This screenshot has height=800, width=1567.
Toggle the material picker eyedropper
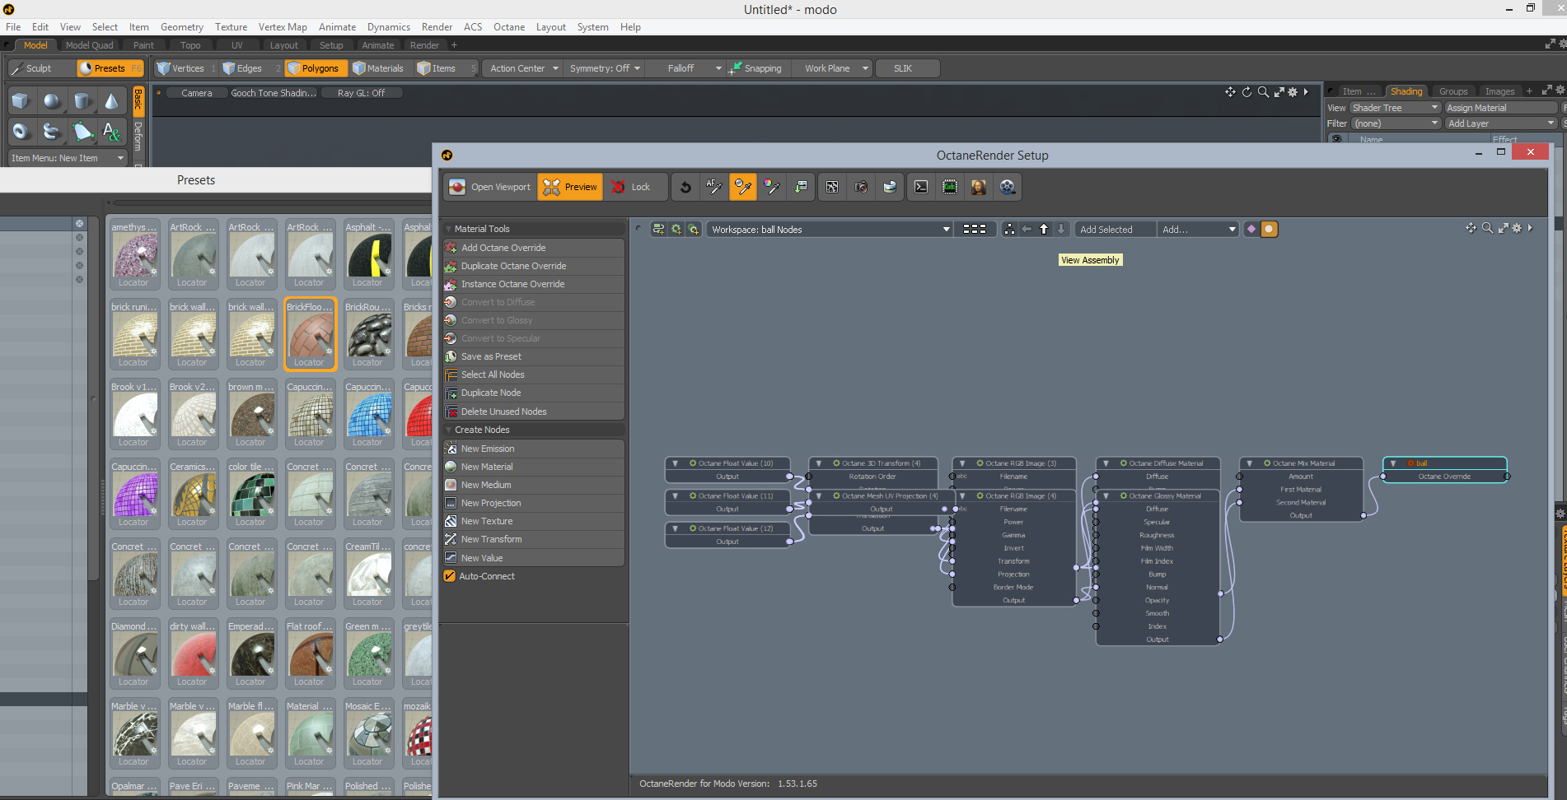pyautogui.click(x=743, y=187)
